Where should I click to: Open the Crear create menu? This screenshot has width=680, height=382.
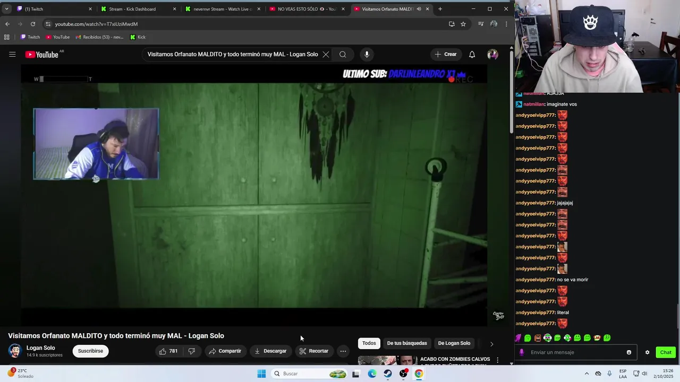coord(445,54)
